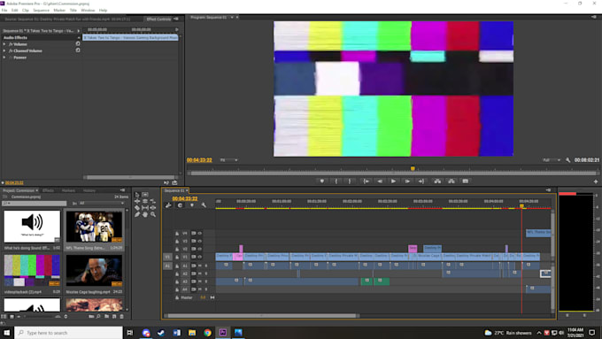
Task: Open Project panel search-in All dropdown
Action: point(101,203)
